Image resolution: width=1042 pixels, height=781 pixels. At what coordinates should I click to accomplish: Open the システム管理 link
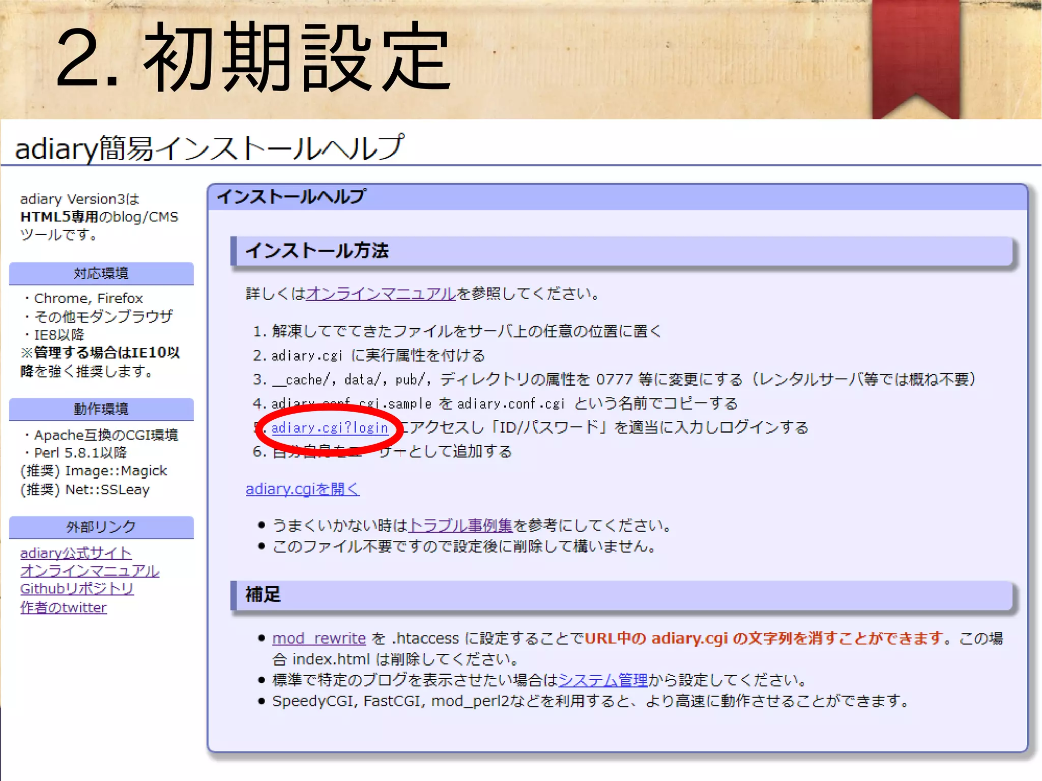tap(603, 680)
